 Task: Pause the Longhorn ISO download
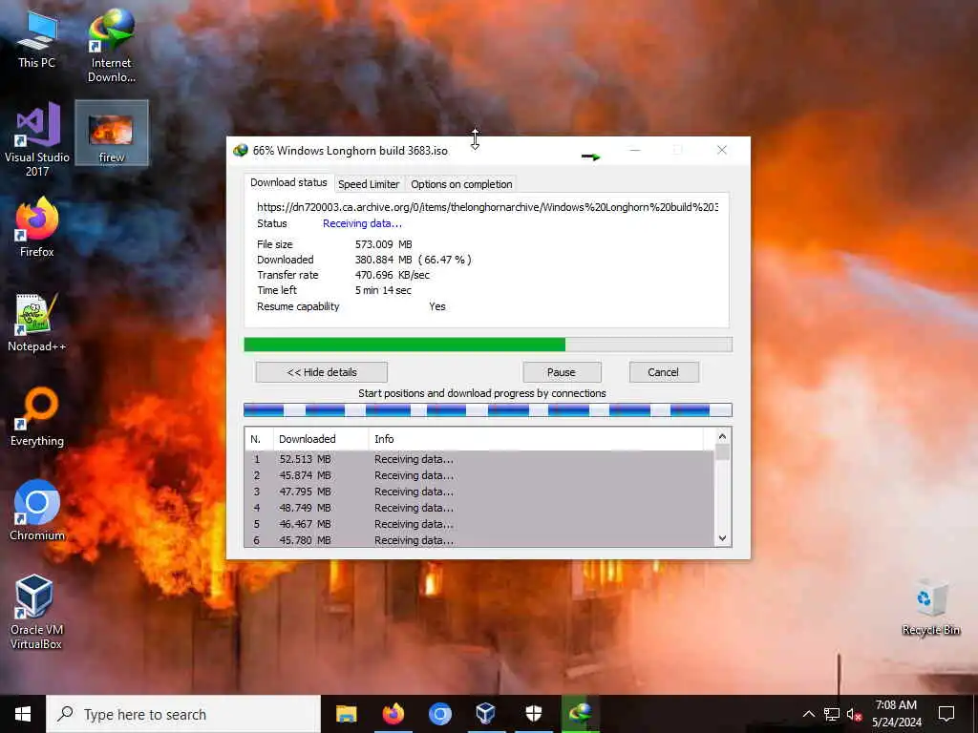pos(562,372)
